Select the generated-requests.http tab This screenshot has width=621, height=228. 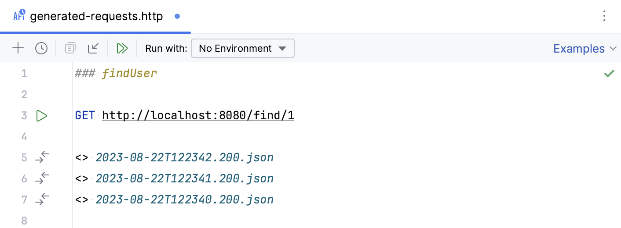pyautogui.click(x=96, y=17)
